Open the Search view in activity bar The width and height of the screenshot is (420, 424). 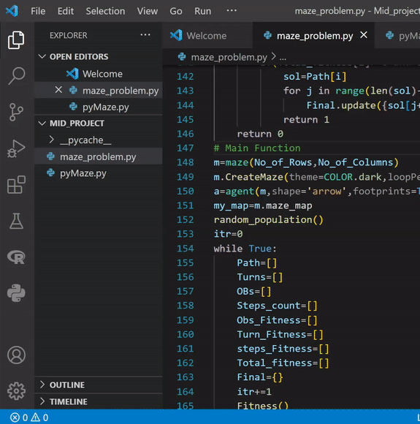click(16, 76)
